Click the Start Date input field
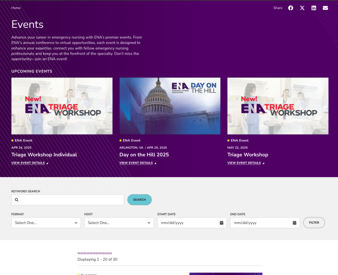Image resolution: width=338 pixels, height=275 pixels. [192, 223]
